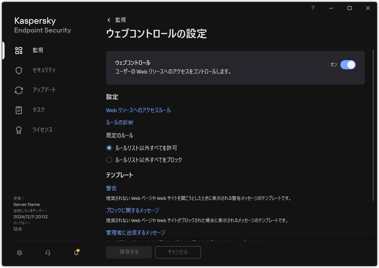
Task: Open notifications via the bell icon
Action: point(77,252)
